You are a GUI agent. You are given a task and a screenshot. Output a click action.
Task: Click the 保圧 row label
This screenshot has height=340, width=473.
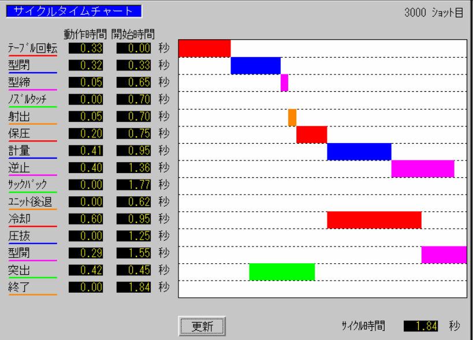(x=19, y=133)
